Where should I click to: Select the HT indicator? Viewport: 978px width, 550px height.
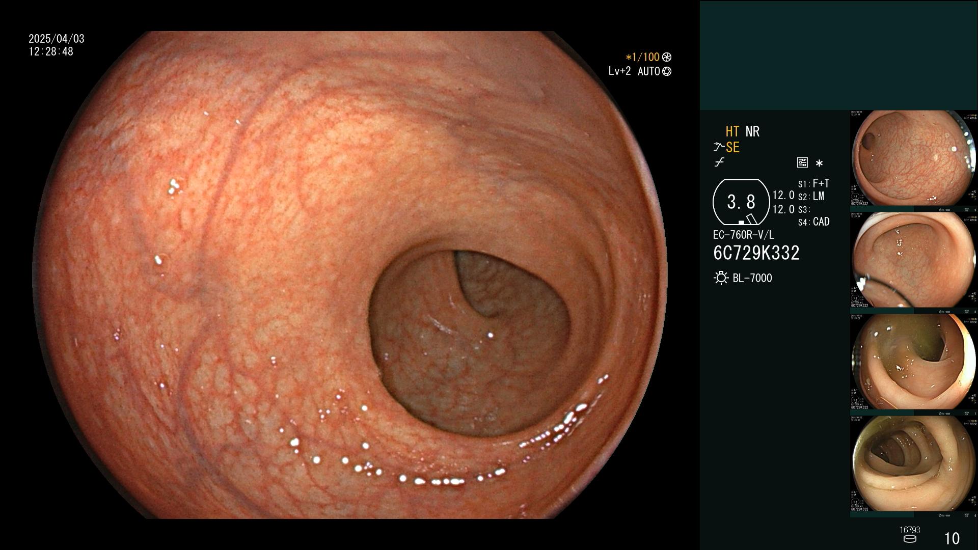(x=732, y=131)
